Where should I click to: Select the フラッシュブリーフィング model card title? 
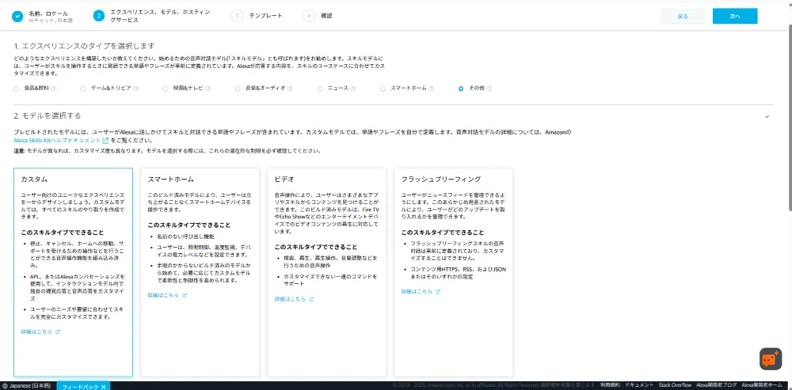pos(441,179)
